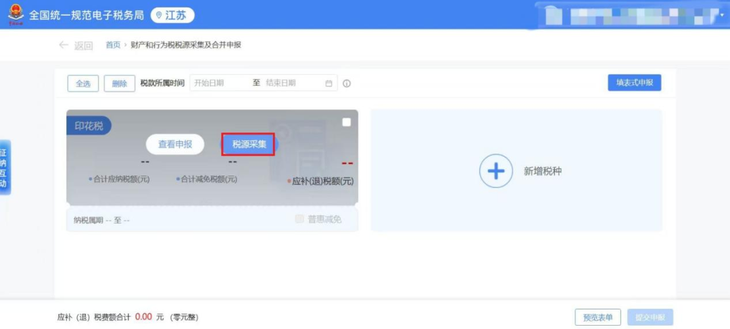730x329 pixels.
Task: Go to 首页 via breadcrumb
Action: click(113, 45)
